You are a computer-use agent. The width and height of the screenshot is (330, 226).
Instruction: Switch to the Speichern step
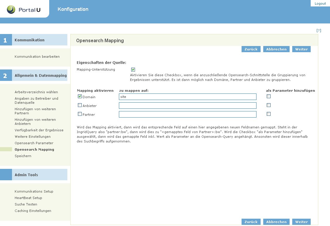[23, 156]
